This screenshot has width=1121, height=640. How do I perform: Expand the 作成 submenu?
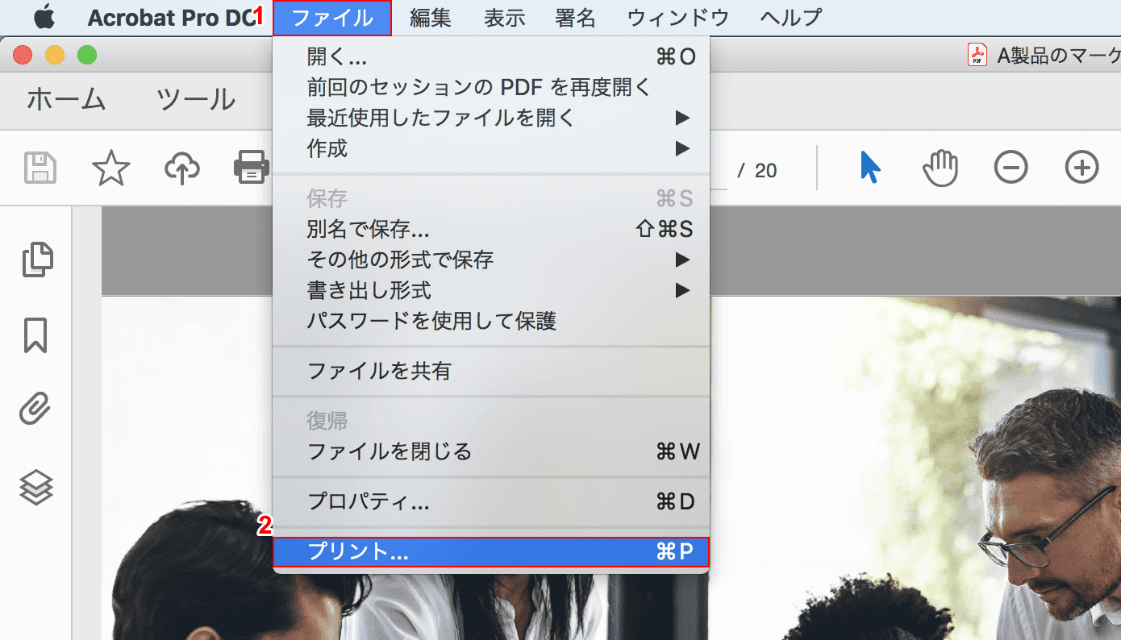click(491, 148)
